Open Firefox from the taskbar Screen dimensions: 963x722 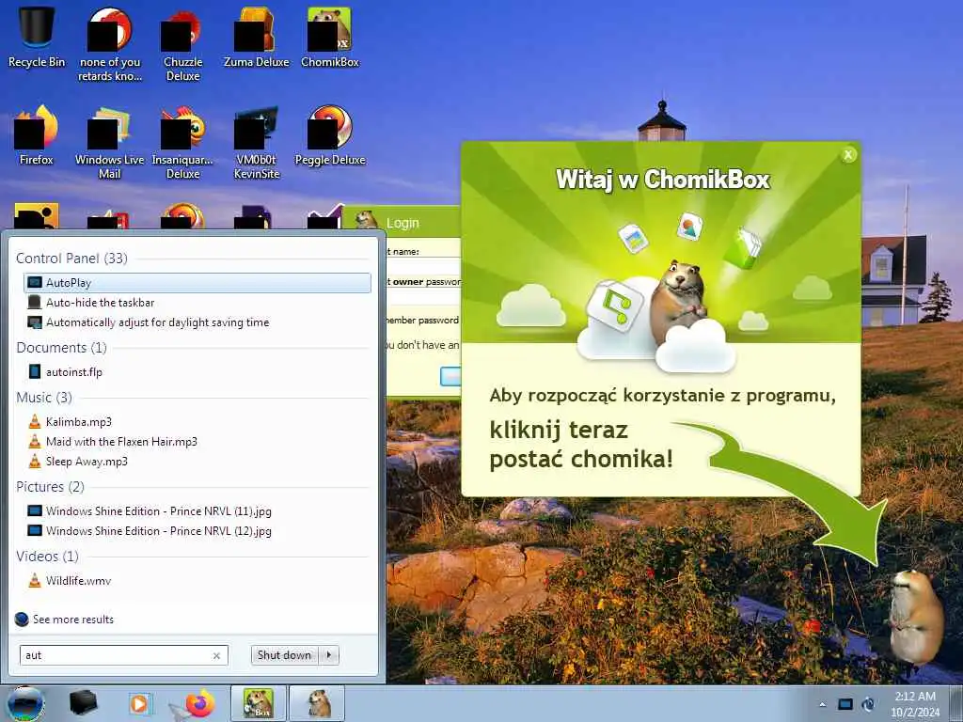coord(198,703)
